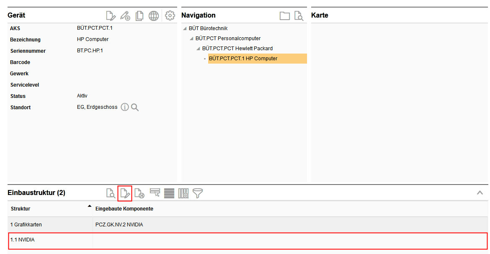Click the row selection cursor icon
Image resolution: width=490 pixels, height=254 pixels.
pyautogui.click(x=155, y=193)
